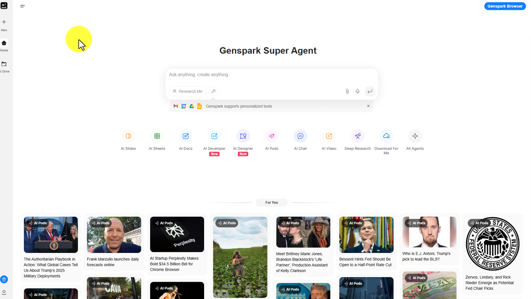Click the For You section label
Viewport: 531px width, 299px height.
(272, 203)
